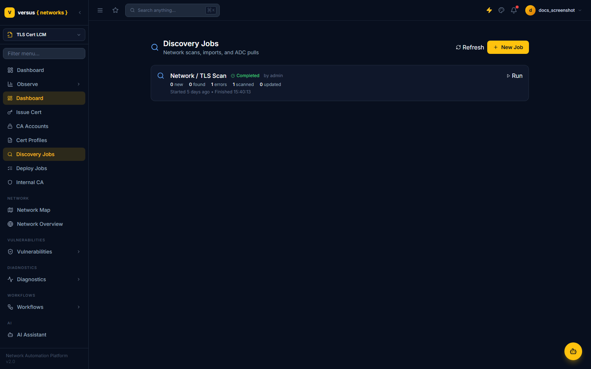The image size is (591, 369).
Task: Click the lightning bolt icon in the top bar
Action: [x=489, y=10]
